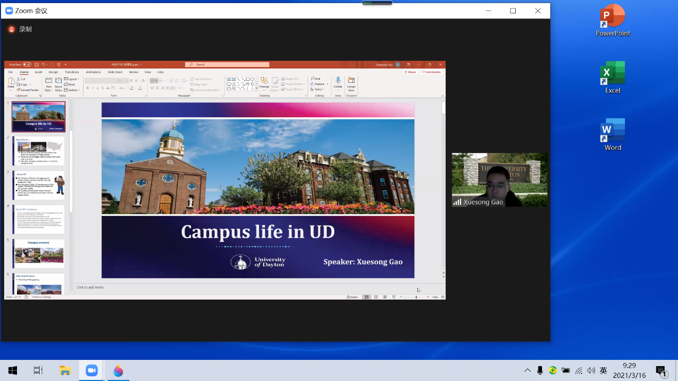This screenshot has height=381, width=678.
Task: Toggle Underline formatting
Action: [x=97, y=88]
